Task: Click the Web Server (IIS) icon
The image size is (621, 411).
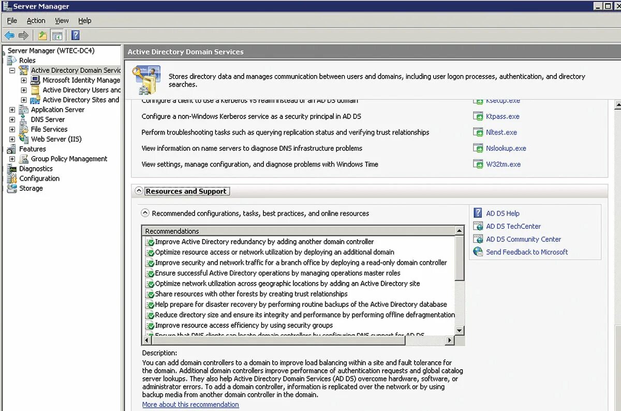Action: (x=24, y=139)
